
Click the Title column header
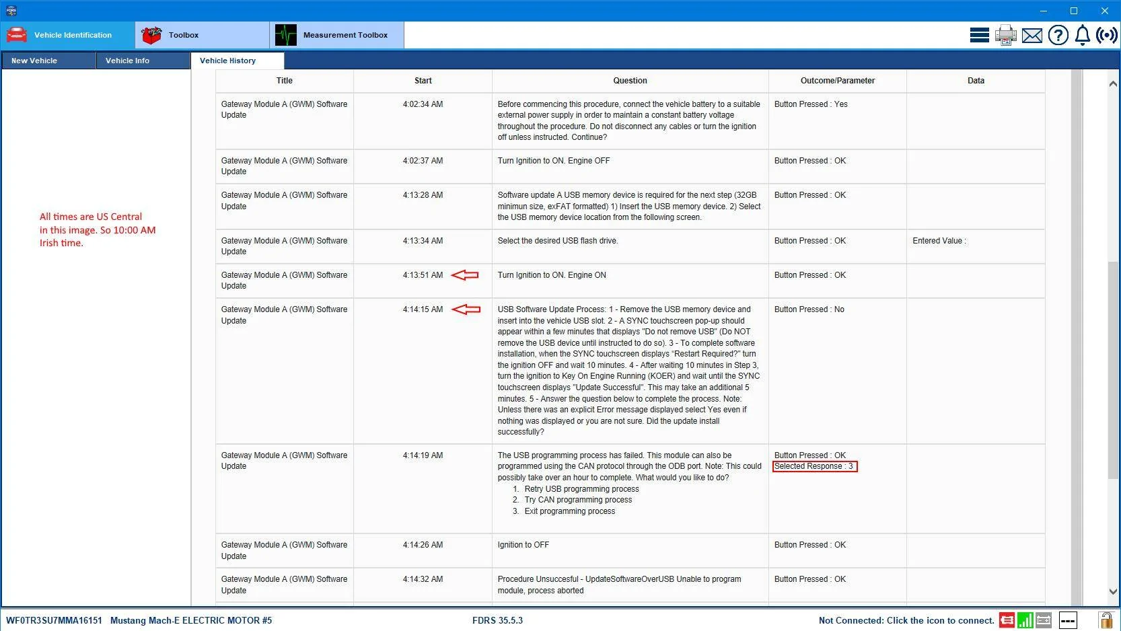[x=285, y=81]
